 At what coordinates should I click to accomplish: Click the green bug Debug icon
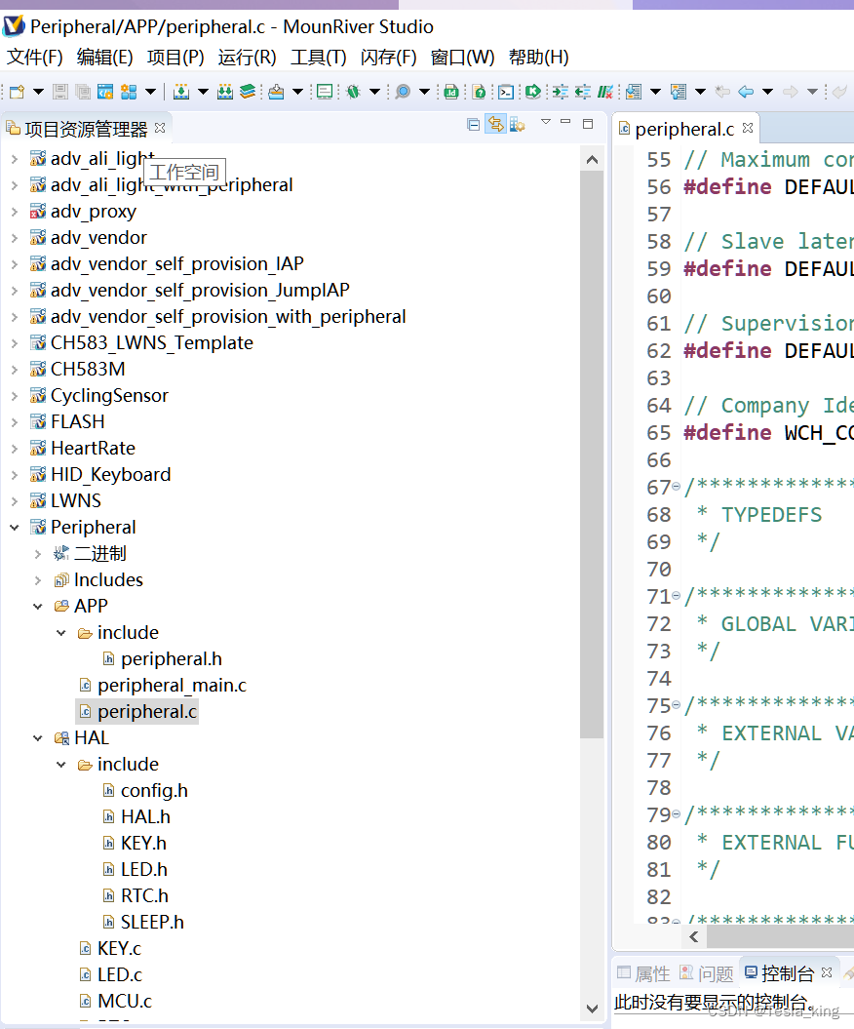[x=354, y=92]
